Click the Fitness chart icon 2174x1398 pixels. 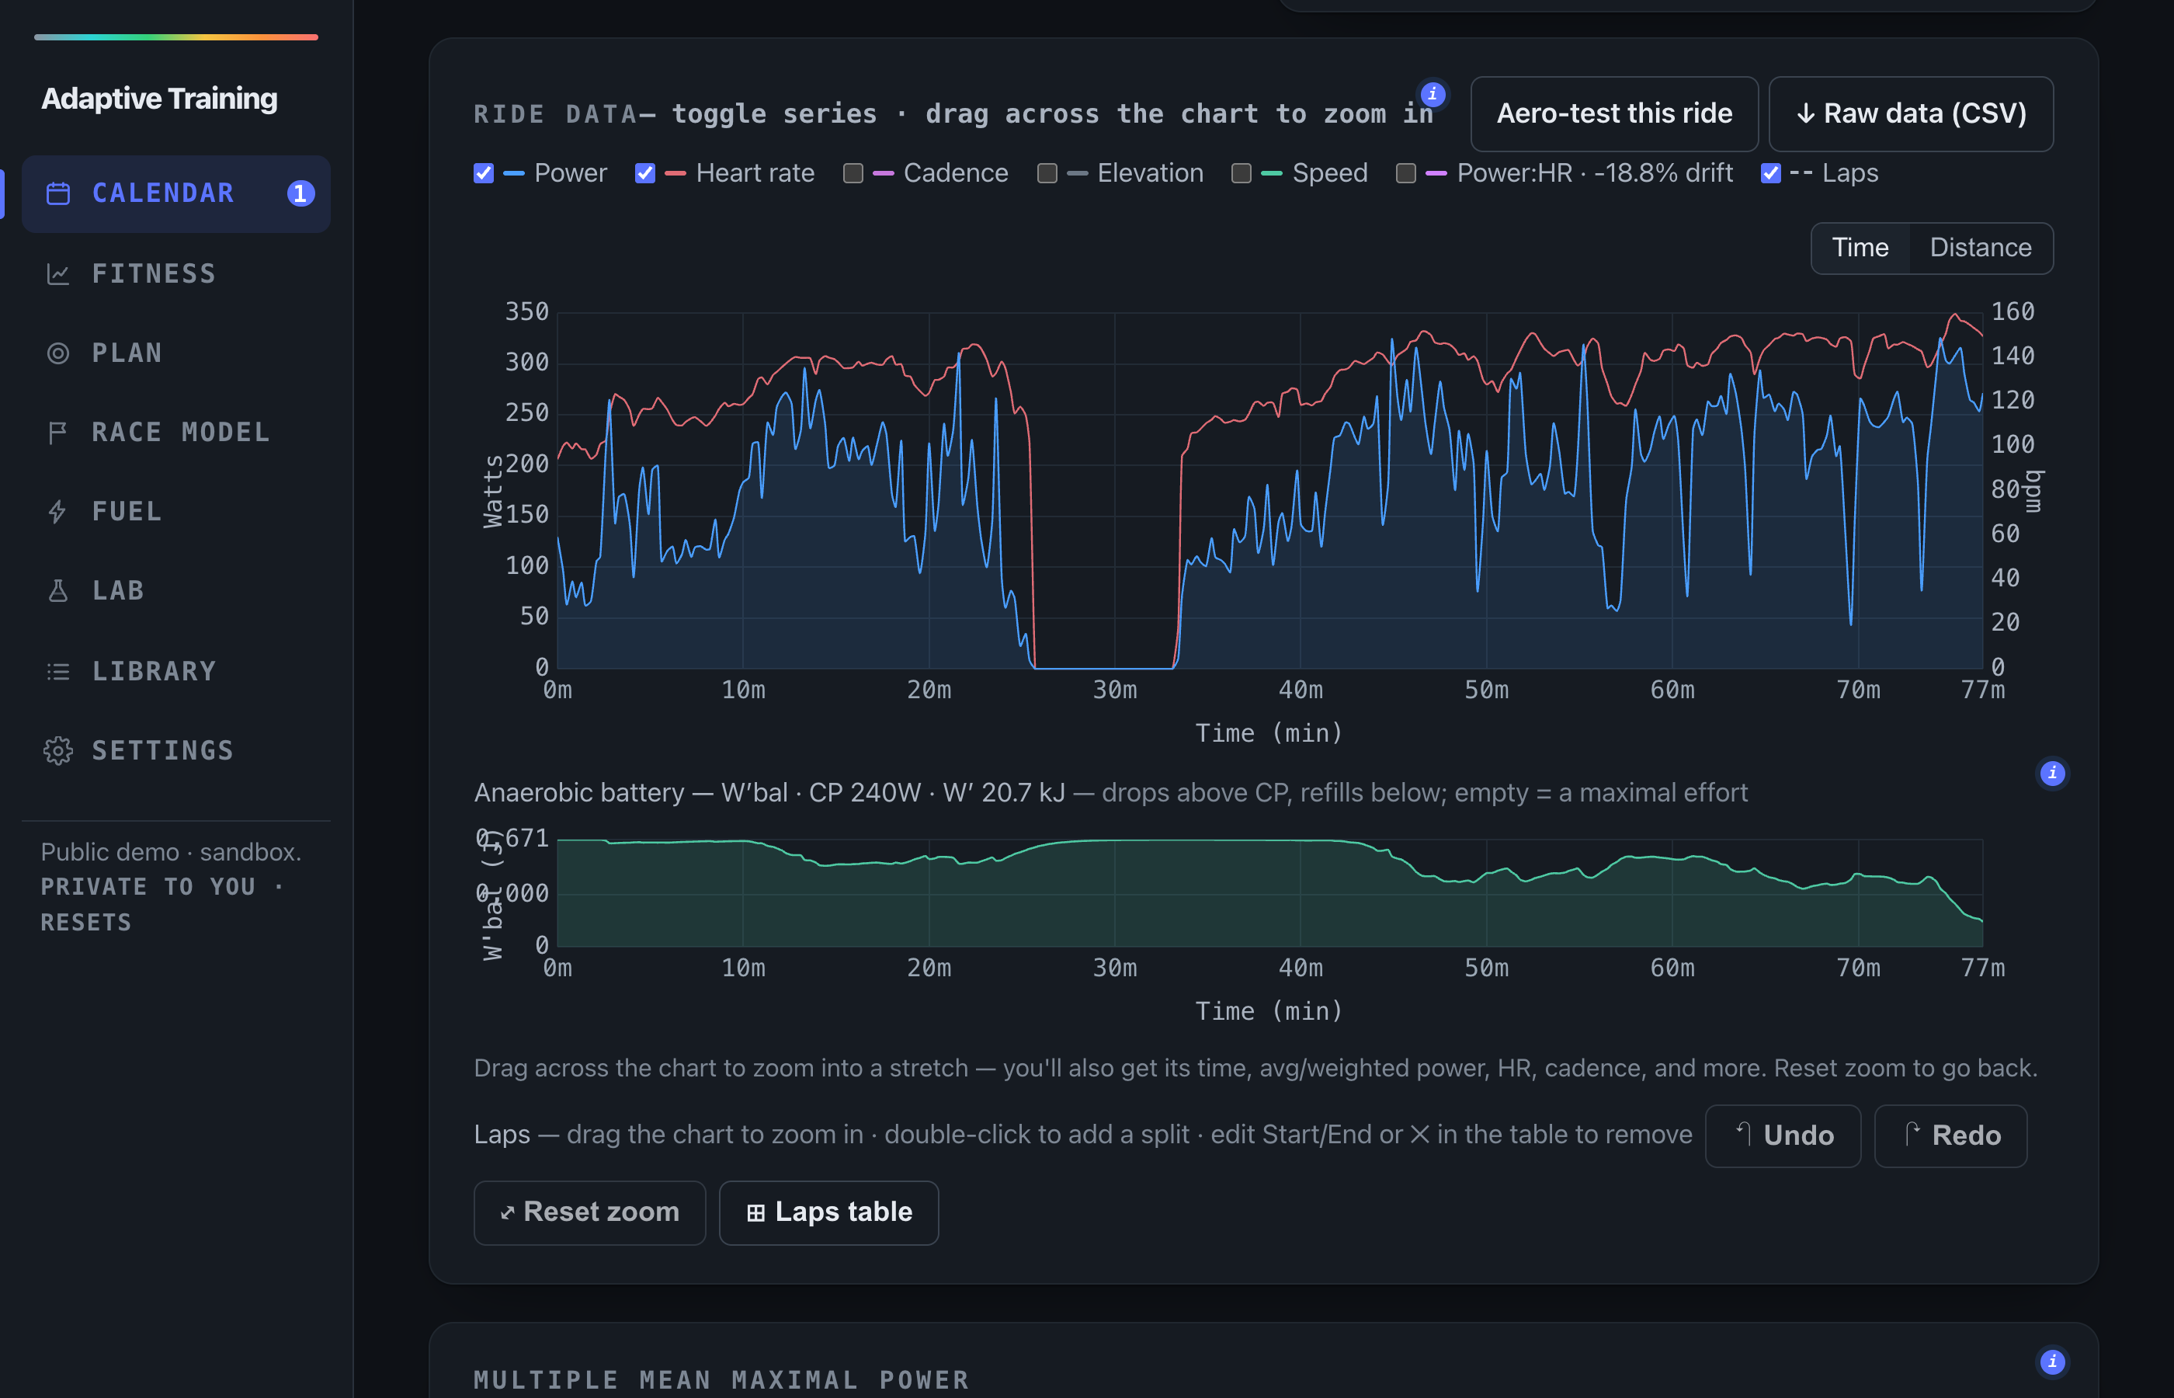point(58,273)
